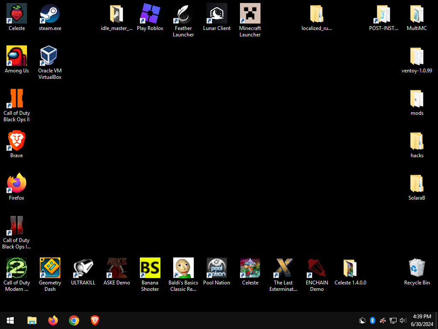Select the hacks folder
Screen dimensions: 438x329
[417, 141]
